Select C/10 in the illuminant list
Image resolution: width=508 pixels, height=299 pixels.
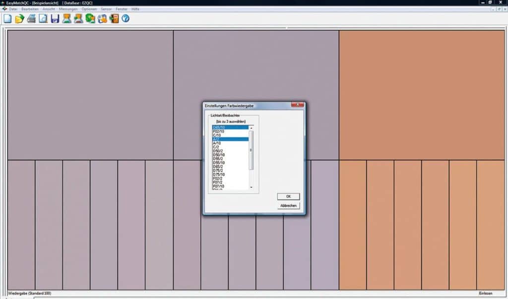(230, 136)
